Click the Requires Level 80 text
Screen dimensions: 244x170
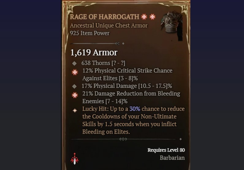click(x=166, y=150)
